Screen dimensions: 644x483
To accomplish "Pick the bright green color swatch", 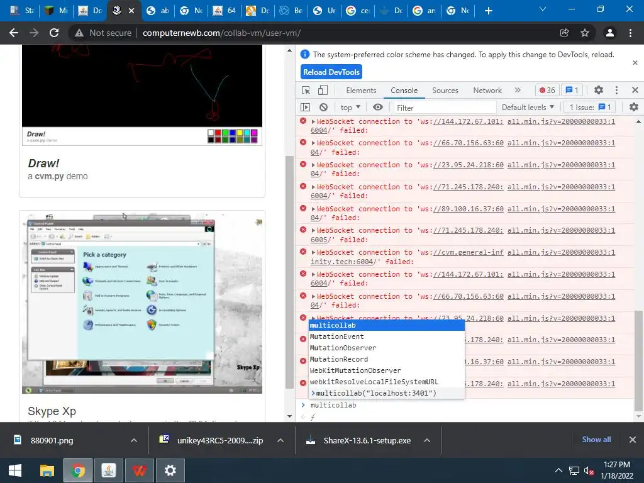I will click(x=225, y=133).
